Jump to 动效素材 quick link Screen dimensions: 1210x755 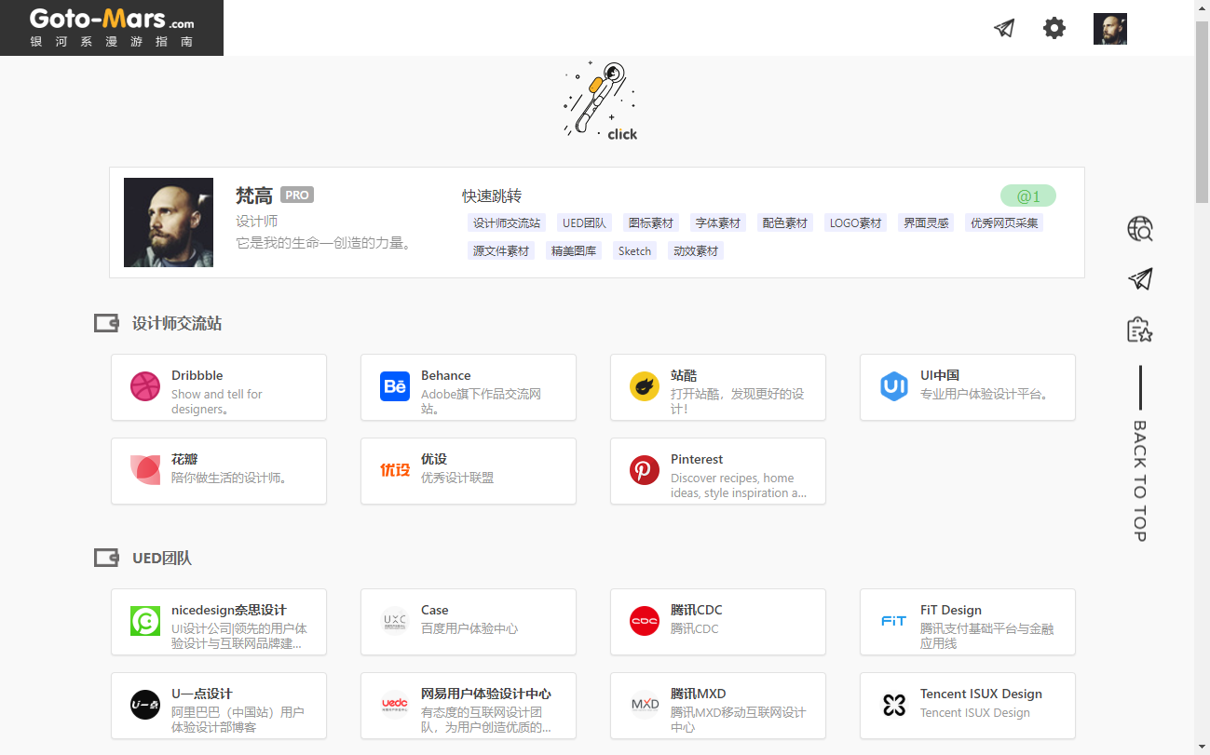pos(696,251)
